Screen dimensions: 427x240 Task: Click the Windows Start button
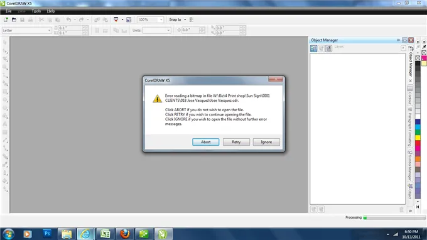pos(8,234)
